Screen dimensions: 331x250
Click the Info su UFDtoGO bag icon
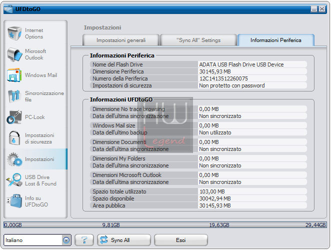tap(14, 201)
